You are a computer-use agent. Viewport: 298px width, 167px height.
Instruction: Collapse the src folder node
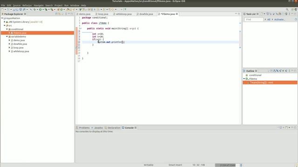tap(5, 26)
